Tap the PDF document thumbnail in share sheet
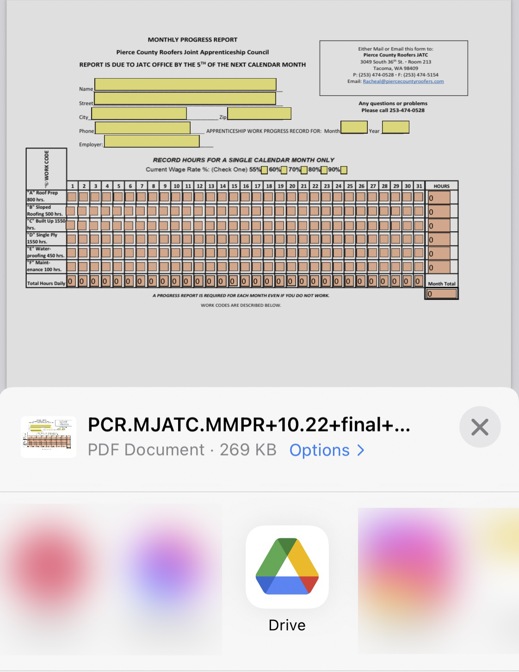The height and width of the screenshot is (672, 519). (x=49, y=437)
